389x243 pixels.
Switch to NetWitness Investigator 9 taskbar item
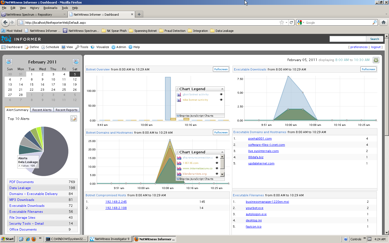tap(110, 239)
